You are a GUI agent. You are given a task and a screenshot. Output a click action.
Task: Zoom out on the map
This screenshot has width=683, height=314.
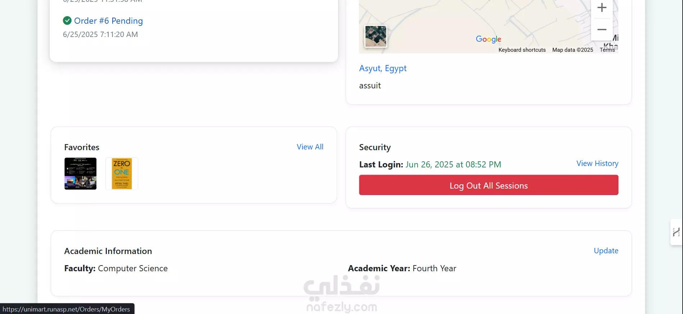(x=602, y=29)
